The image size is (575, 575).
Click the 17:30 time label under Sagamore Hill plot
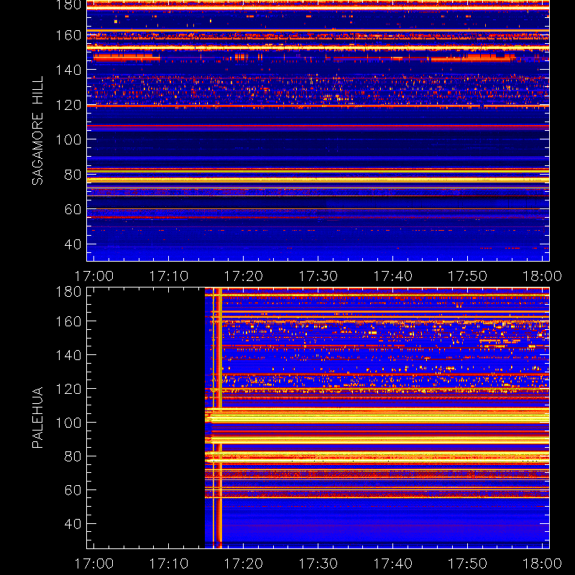point(318,276)
